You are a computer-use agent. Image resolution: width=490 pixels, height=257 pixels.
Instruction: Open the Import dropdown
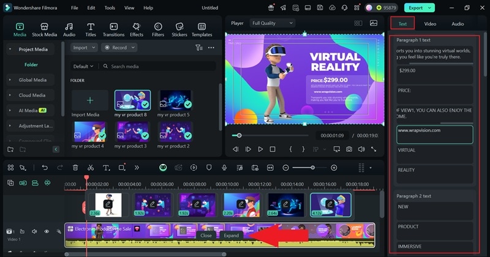click(x=84, y=48)
